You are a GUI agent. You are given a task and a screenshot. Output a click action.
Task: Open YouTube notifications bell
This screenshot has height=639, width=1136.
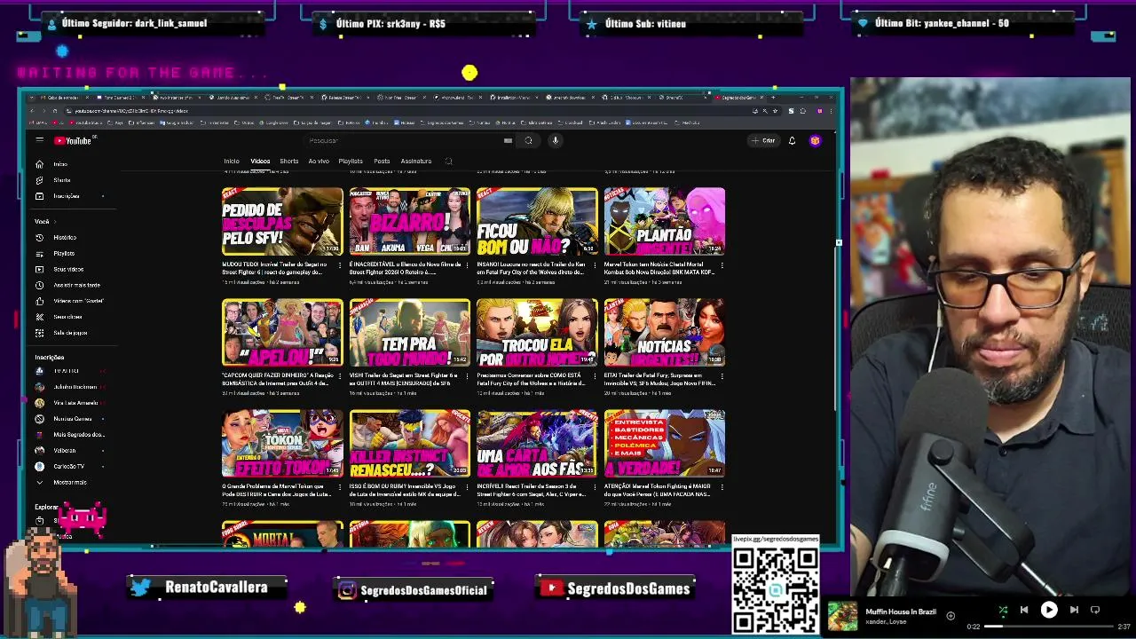click(792, 140)
